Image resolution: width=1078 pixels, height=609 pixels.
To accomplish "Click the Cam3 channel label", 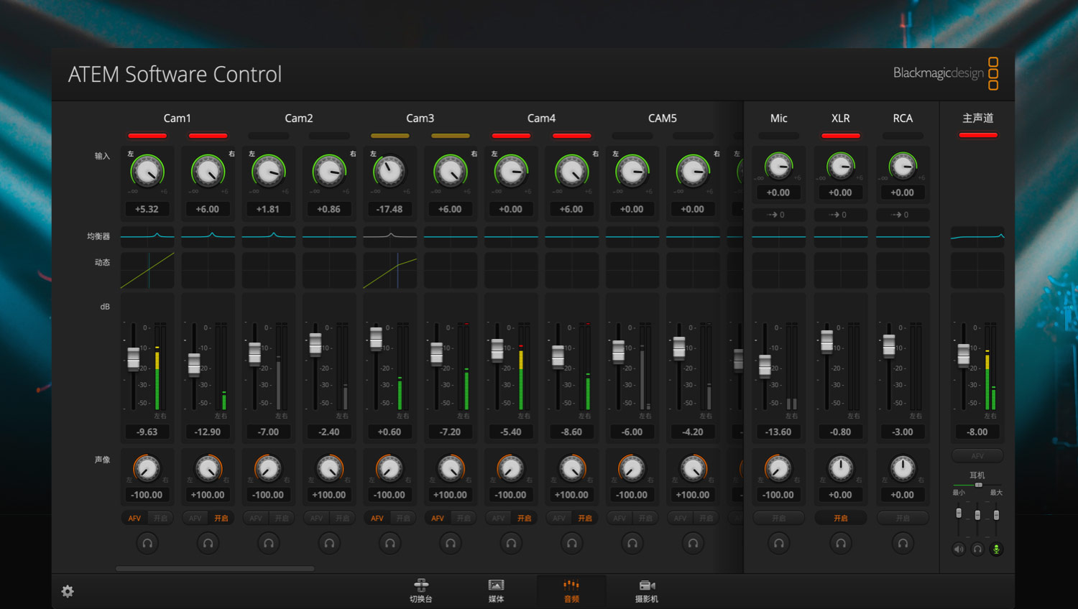I will [x=420, y=118].
